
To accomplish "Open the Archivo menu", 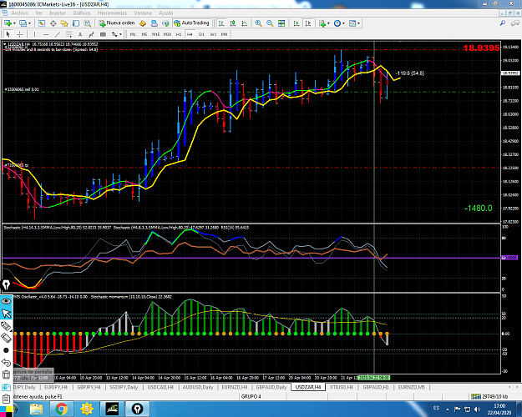I will coord(20,13).
